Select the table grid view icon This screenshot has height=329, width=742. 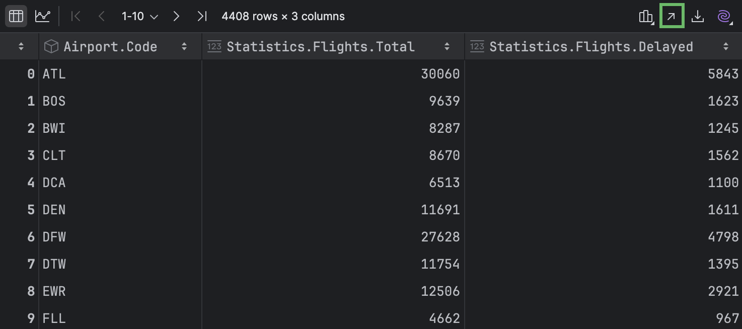click(16, 16)
